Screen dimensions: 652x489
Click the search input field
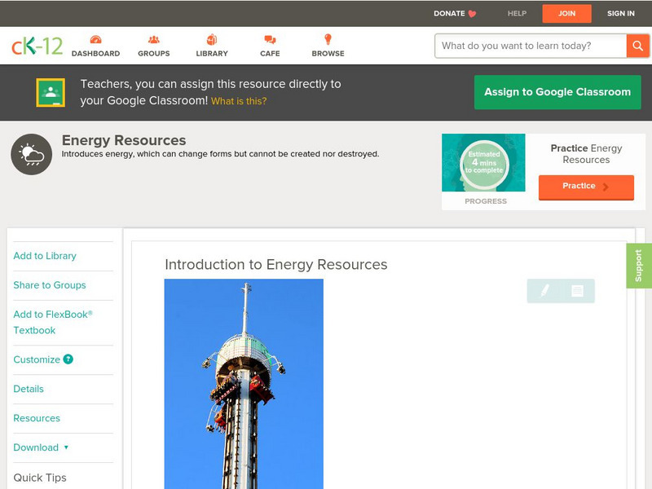click(530, 46)
